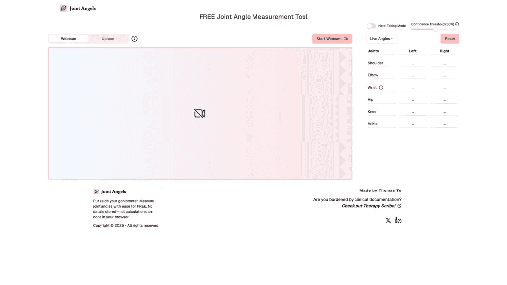Click the Elbow row label
This screenshot has width=507, height=285.
[x=373, y=75]
